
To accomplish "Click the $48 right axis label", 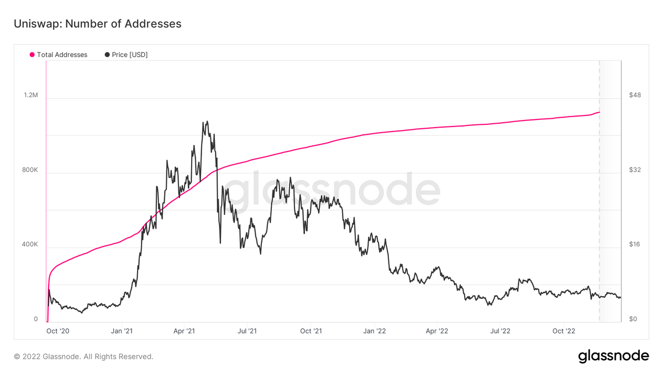I will pos(635,95).
